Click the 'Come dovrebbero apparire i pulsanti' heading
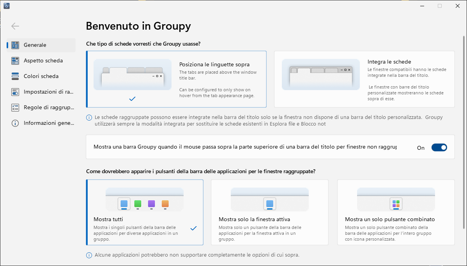Image resolution: width=467 pixels, height=266 pixels. (201, 172)
